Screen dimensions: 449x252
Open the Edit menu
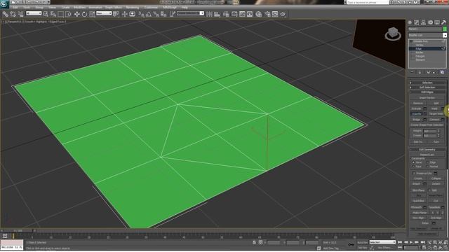[15, 8]
